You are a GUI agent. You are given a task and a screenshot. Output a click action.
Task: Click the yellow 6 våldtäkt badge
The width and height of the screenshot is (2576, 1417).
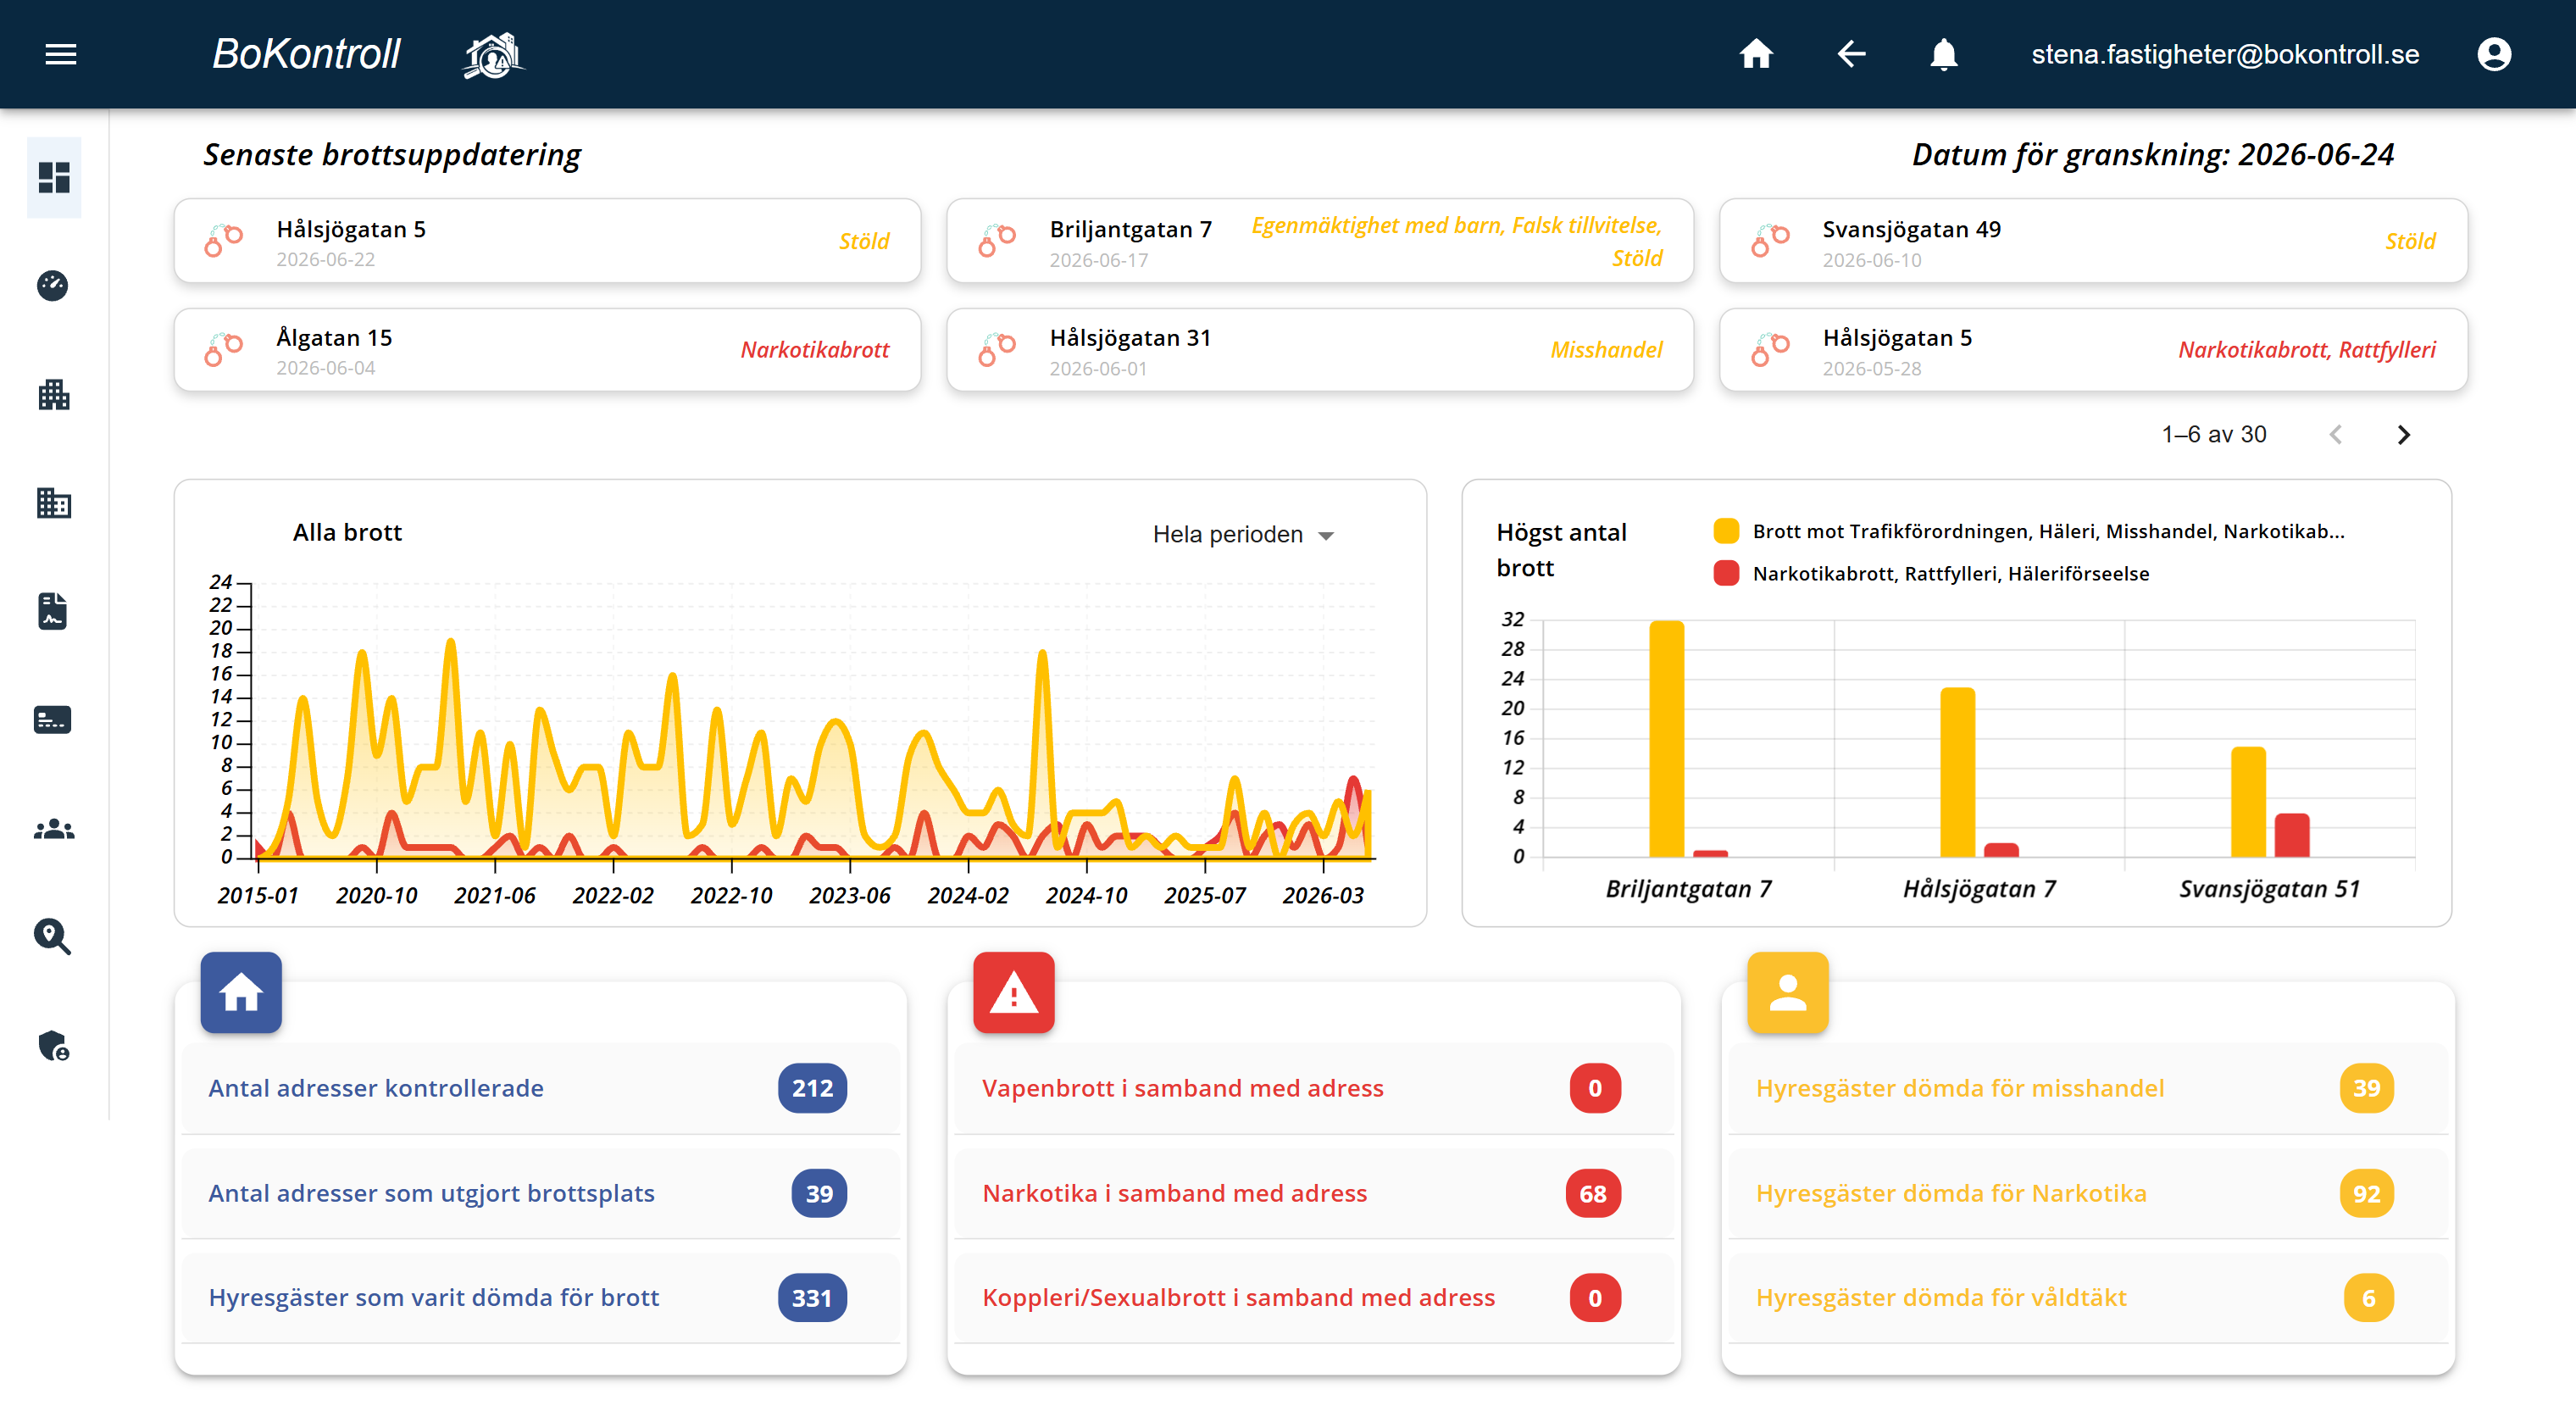2368,1298
